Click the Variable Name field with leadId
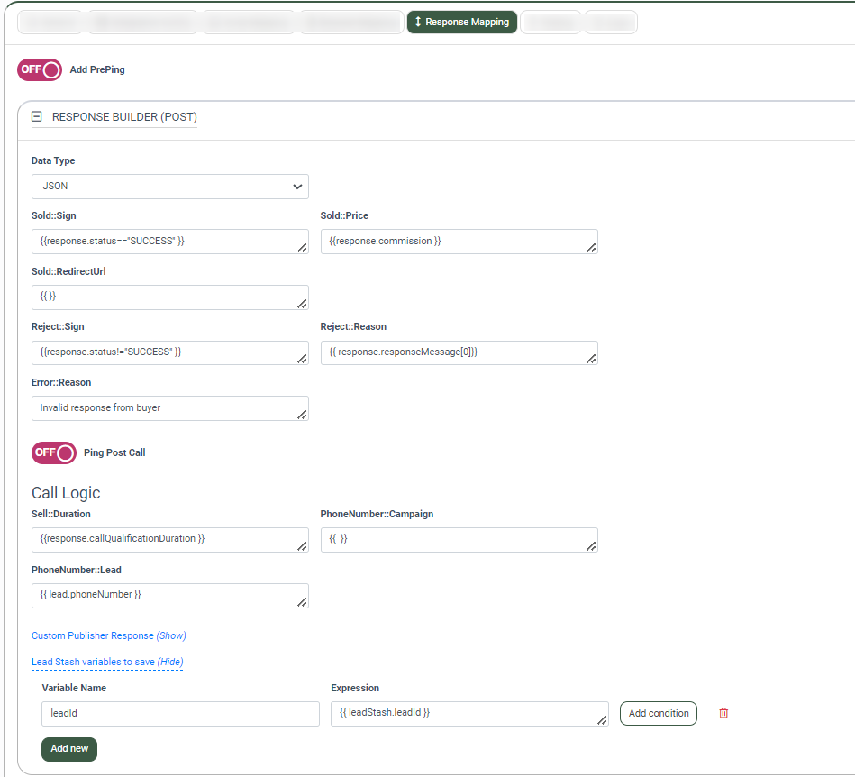The height and width of the screenshot is (777, 855). click(180, 714)
